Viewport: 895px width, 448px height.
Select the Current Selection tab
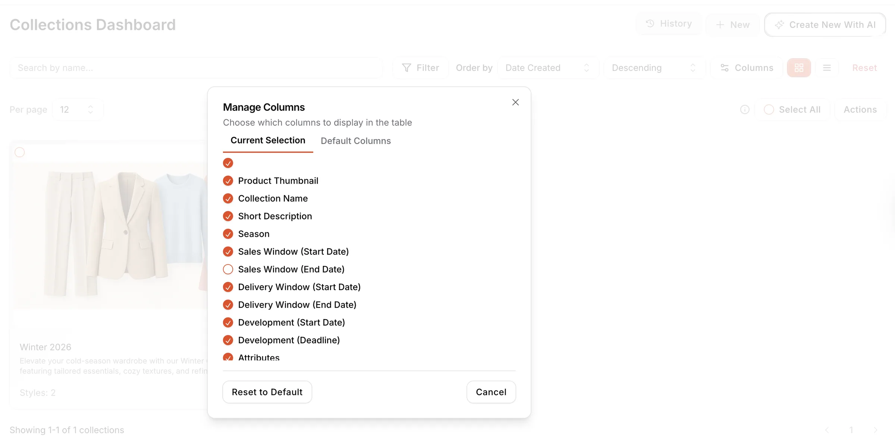click(268, 140)
